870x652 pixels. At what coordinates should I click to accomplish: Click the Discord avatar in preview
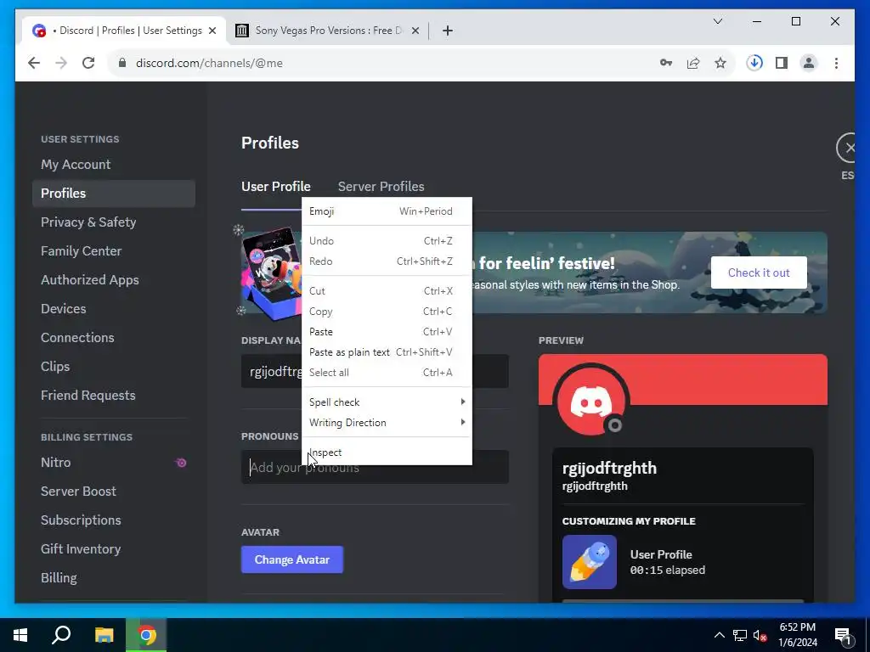point(591,401)
